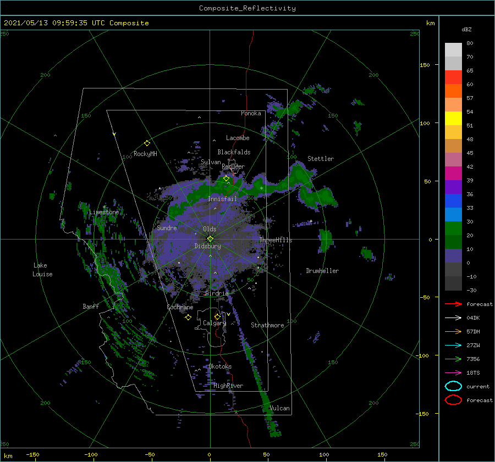The width and height of the screenshot is (495, 462).
Task: Click the red forecast arrow in legend
Action: pyautogui.click(x=453, y=304)
